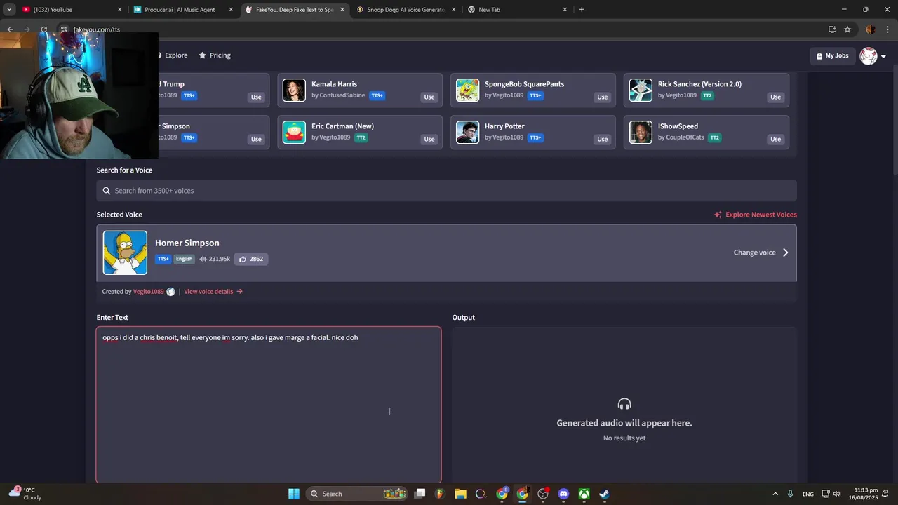Open Steam from taskbar
The height and width of the screenshot is (505, 898).
pos(604,494)
